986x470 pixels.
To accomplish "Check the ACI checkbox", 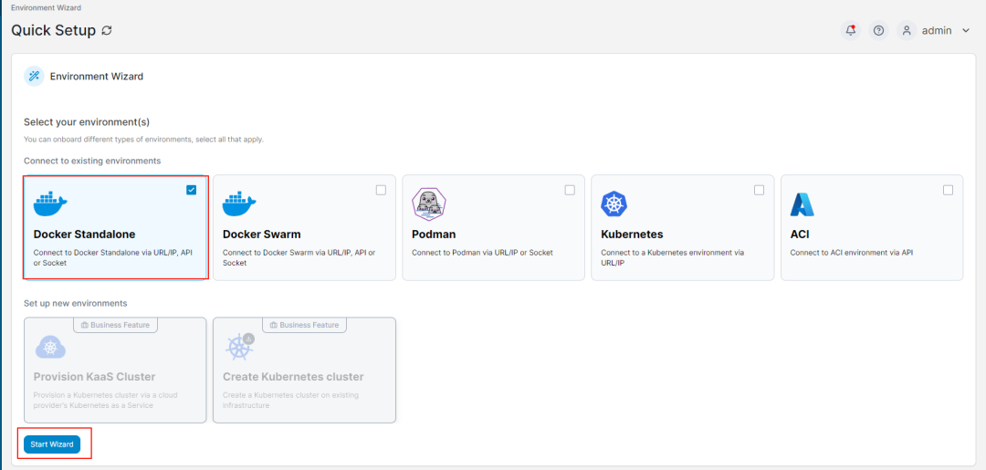I will pos(949,190).
